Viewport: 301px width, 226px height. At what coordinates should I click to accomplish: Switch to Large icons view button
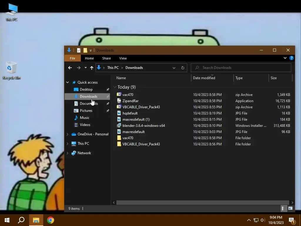(x=290, y=208)
